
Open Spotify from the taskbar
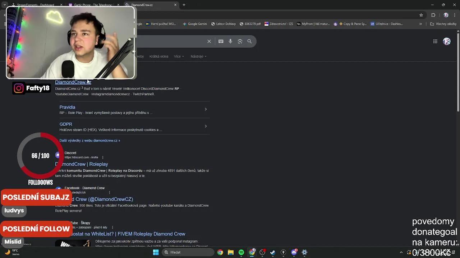[x=241, y=252]
